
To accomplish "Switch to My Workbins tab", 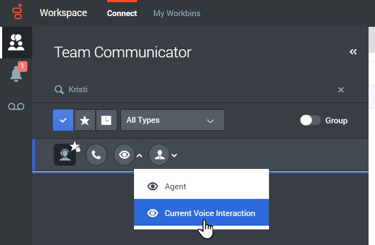I will 176,13.
